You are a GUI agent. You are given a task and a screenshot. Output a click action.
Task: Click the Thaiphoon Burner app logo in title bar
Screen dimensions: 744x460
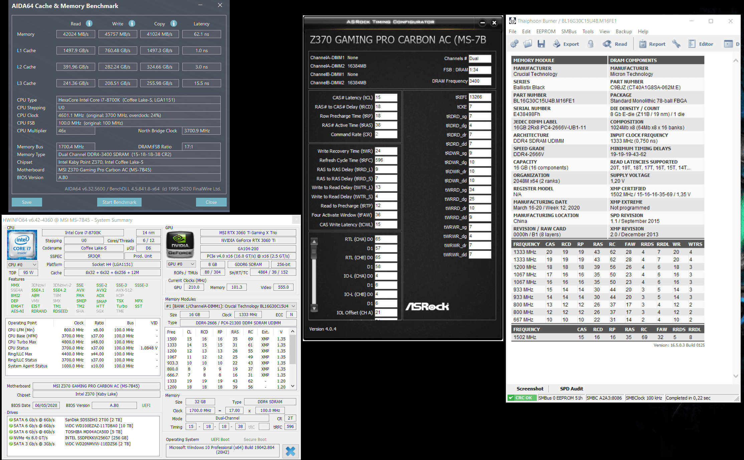coord(512,21)
